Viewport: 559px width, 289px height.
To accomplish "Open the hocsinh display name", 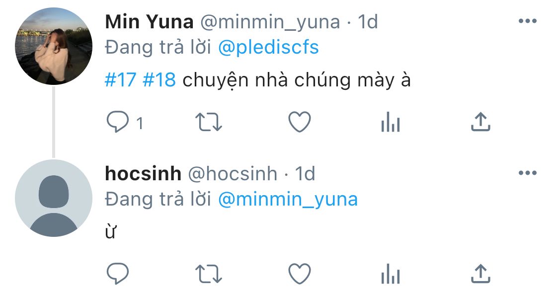I will pos(143,173).
